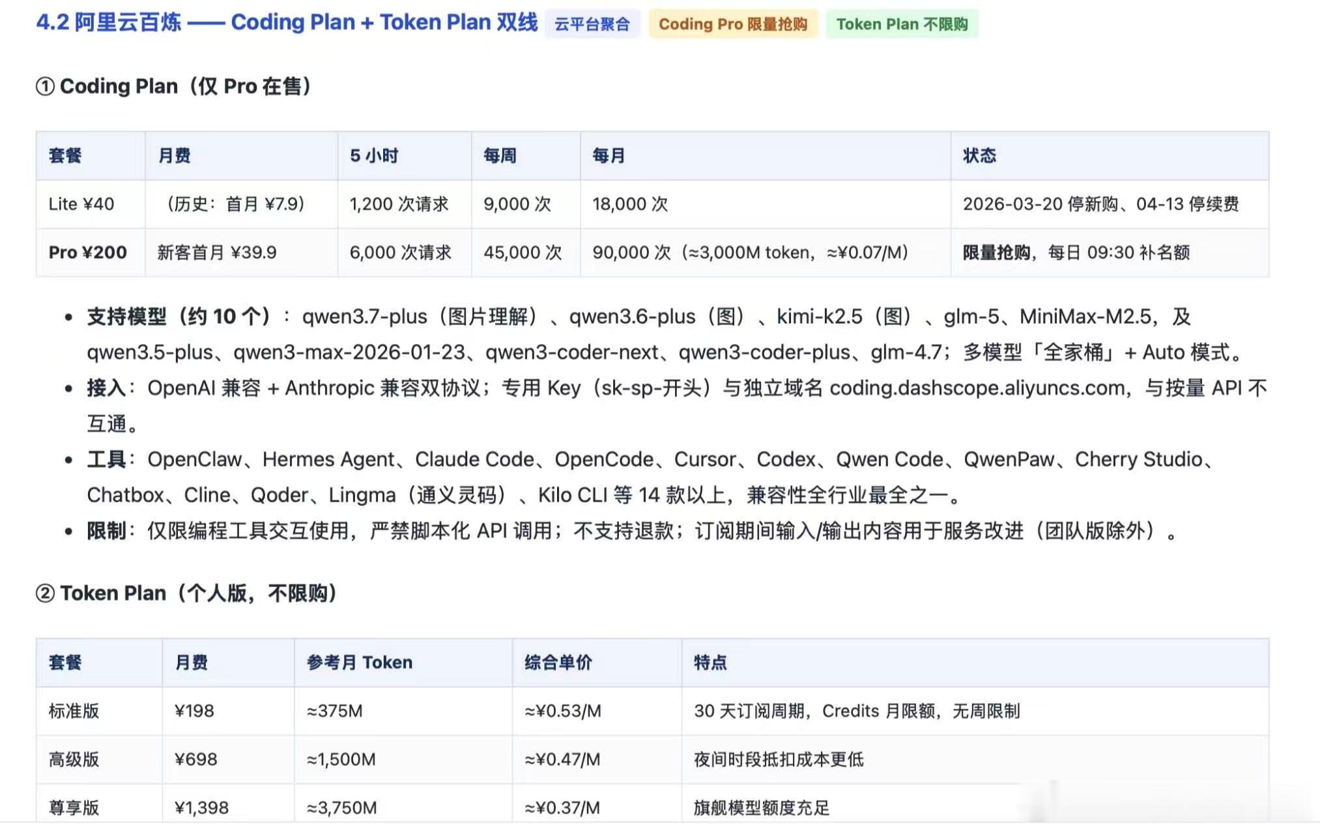Click the Cherry Studio tool name
Image resolution: width=1320 pixels, height=834 pixels.
click(x=1138, y=459)
